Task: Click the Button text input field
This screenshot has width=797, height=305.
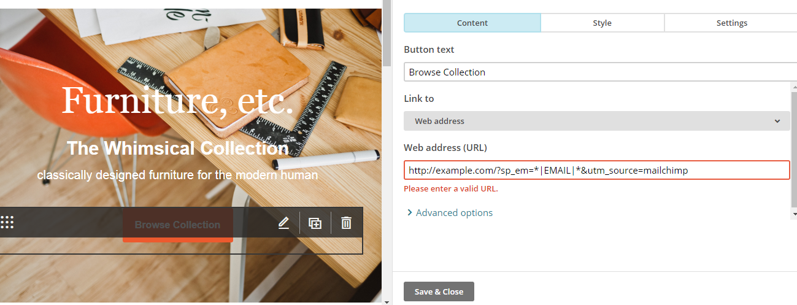Action: pos(600,72)
